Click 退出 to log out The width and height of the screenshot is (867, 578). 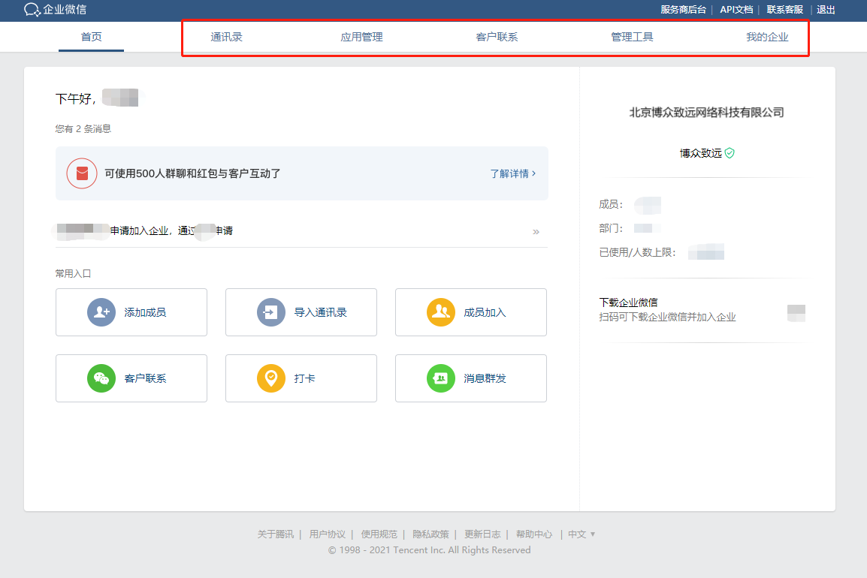826,10
